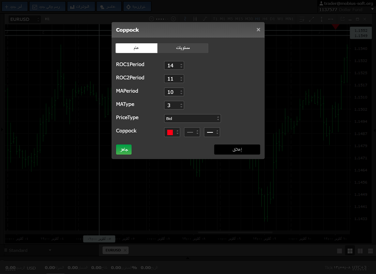Maximize the EURUSD chart window
The image size is (376, 274).
point(357,19)
